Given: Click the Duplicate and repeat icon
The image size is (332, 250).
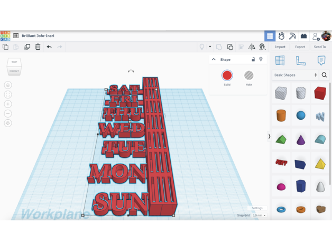Looking at the screenshot, I should click(27, 47).
